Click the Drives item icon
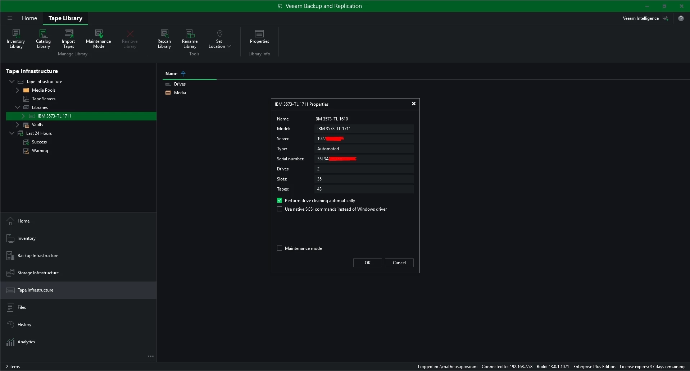Viewport: 690px width, 371px height. (x=168, y=84)
